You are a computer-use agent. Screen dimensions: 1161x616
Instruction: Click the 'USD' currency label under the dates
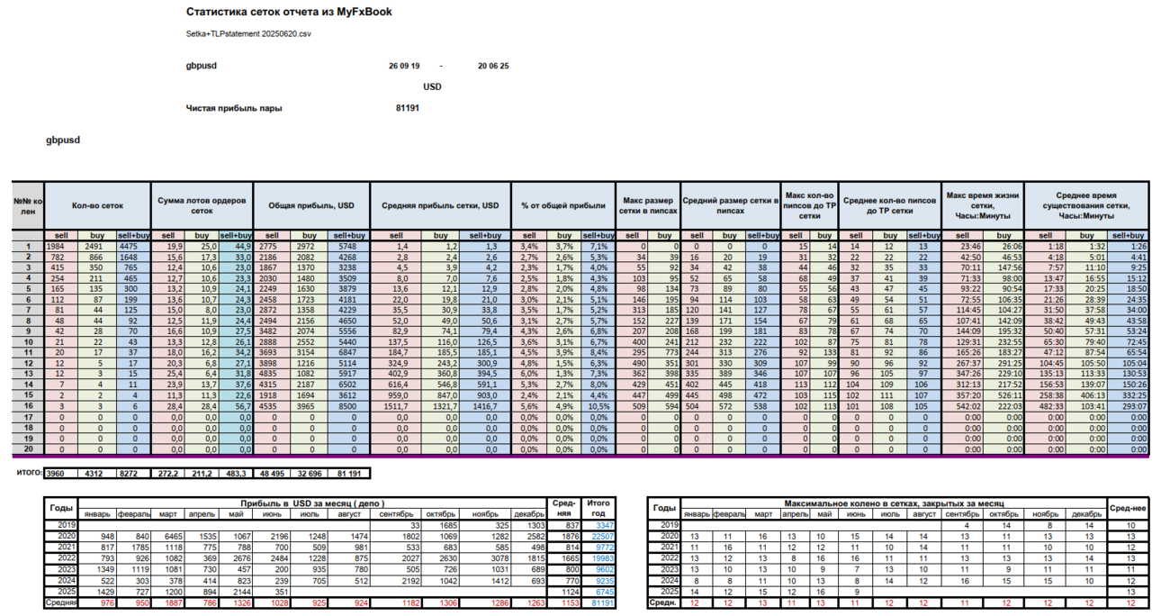[432, 87]
